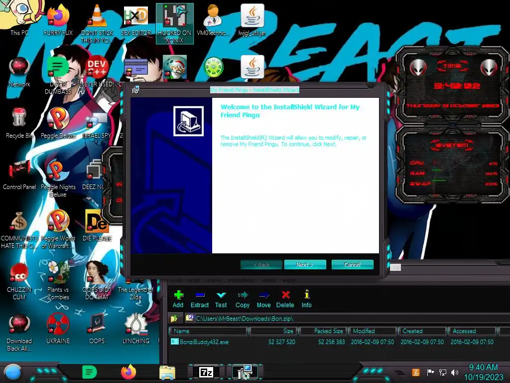The height and width of the screenshot is (383, 510).
Task: Select the Download Black Ali... desktop icon
Action: tap(19, 333)
